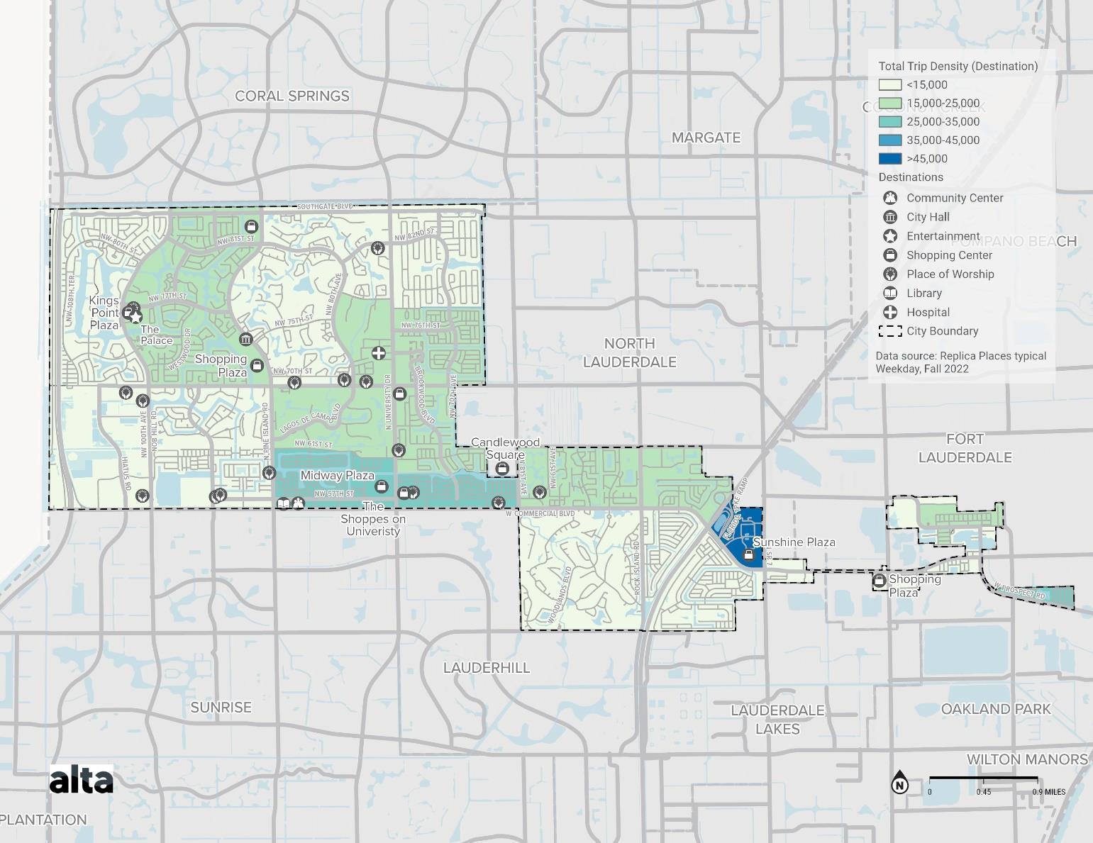Select 'The Palace' map label
Viewport: 1093px width, 843px height.
click(x=156, y=335)
